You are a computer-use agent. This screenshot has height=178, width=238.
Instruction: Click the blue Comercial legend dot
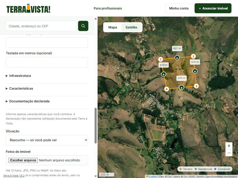point(215,169)
